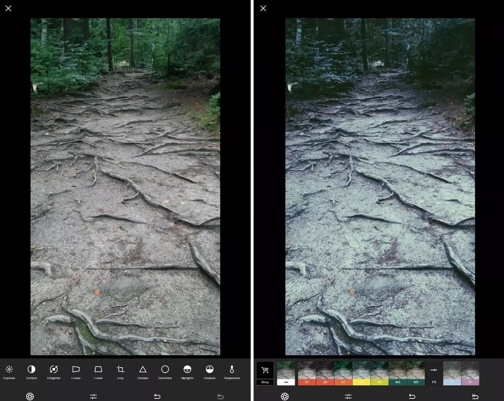The height and width of the screenshot is (401, 504).
Task: Select the X1 filter preset
Action: pos(470,373)
